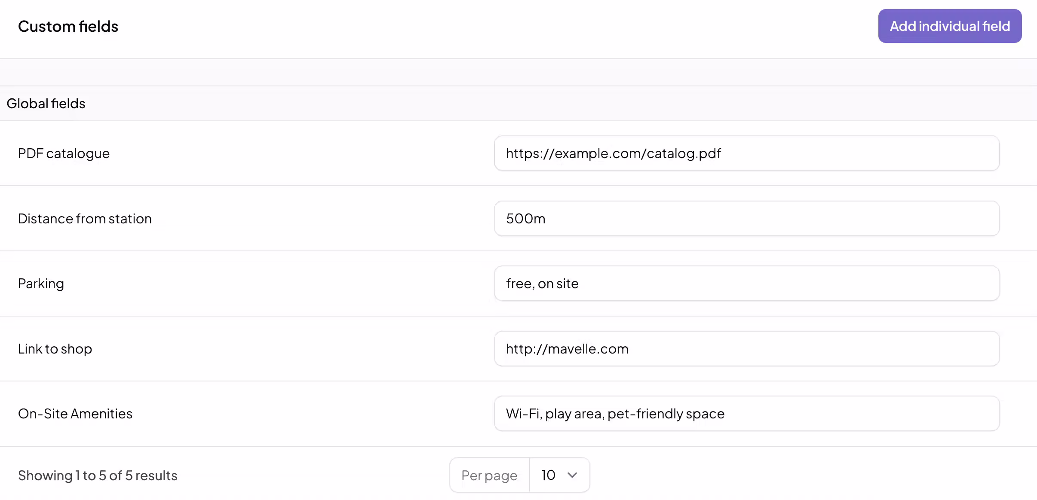Click the Per page label prefix
Screen dimensions: 1037x500
(x=489, y=476)
